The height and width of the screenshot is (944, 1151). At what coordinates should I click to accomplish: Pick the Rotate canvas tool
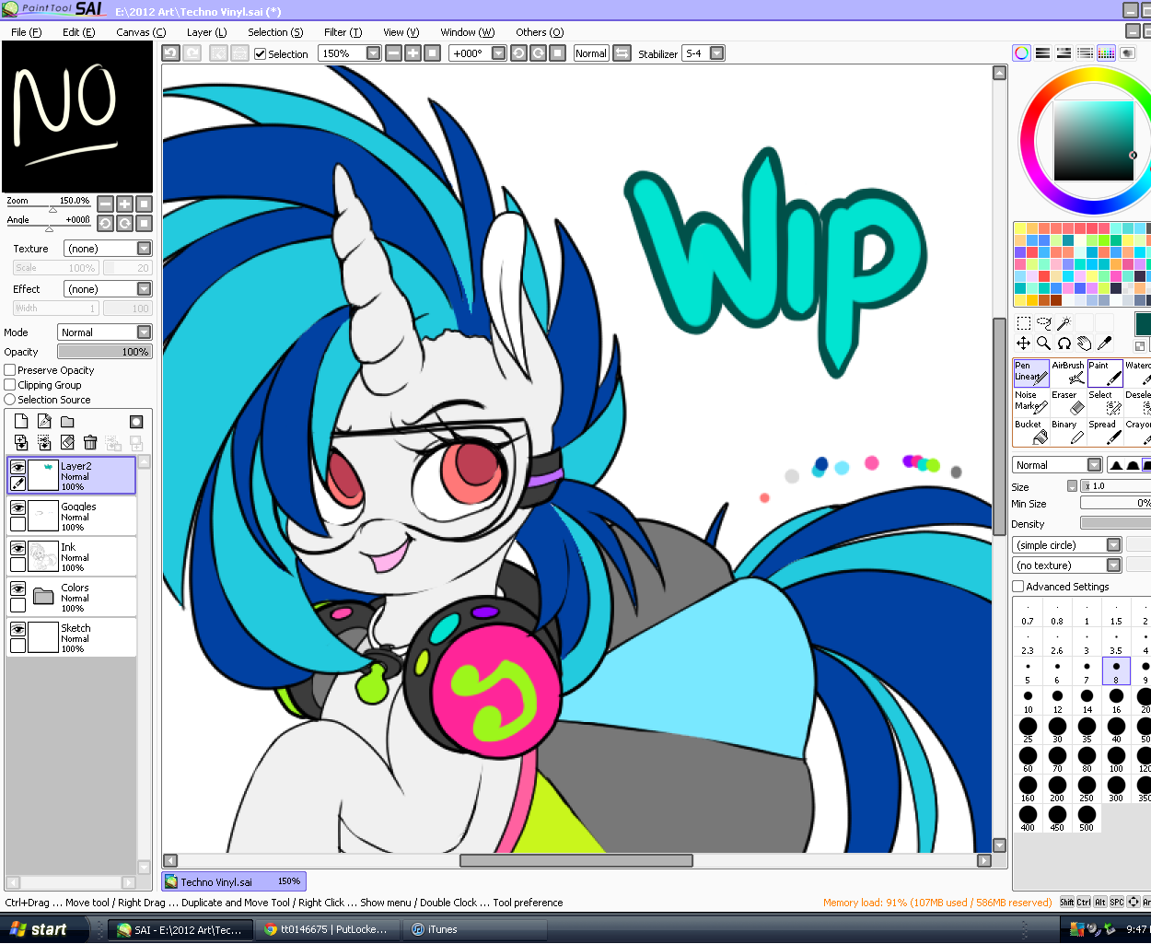tap(1064, 343)
